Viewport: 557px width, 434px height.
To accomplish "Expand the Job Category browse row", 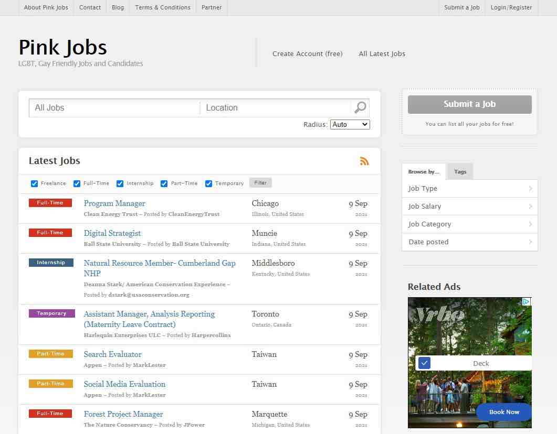I will click(470, 224).
